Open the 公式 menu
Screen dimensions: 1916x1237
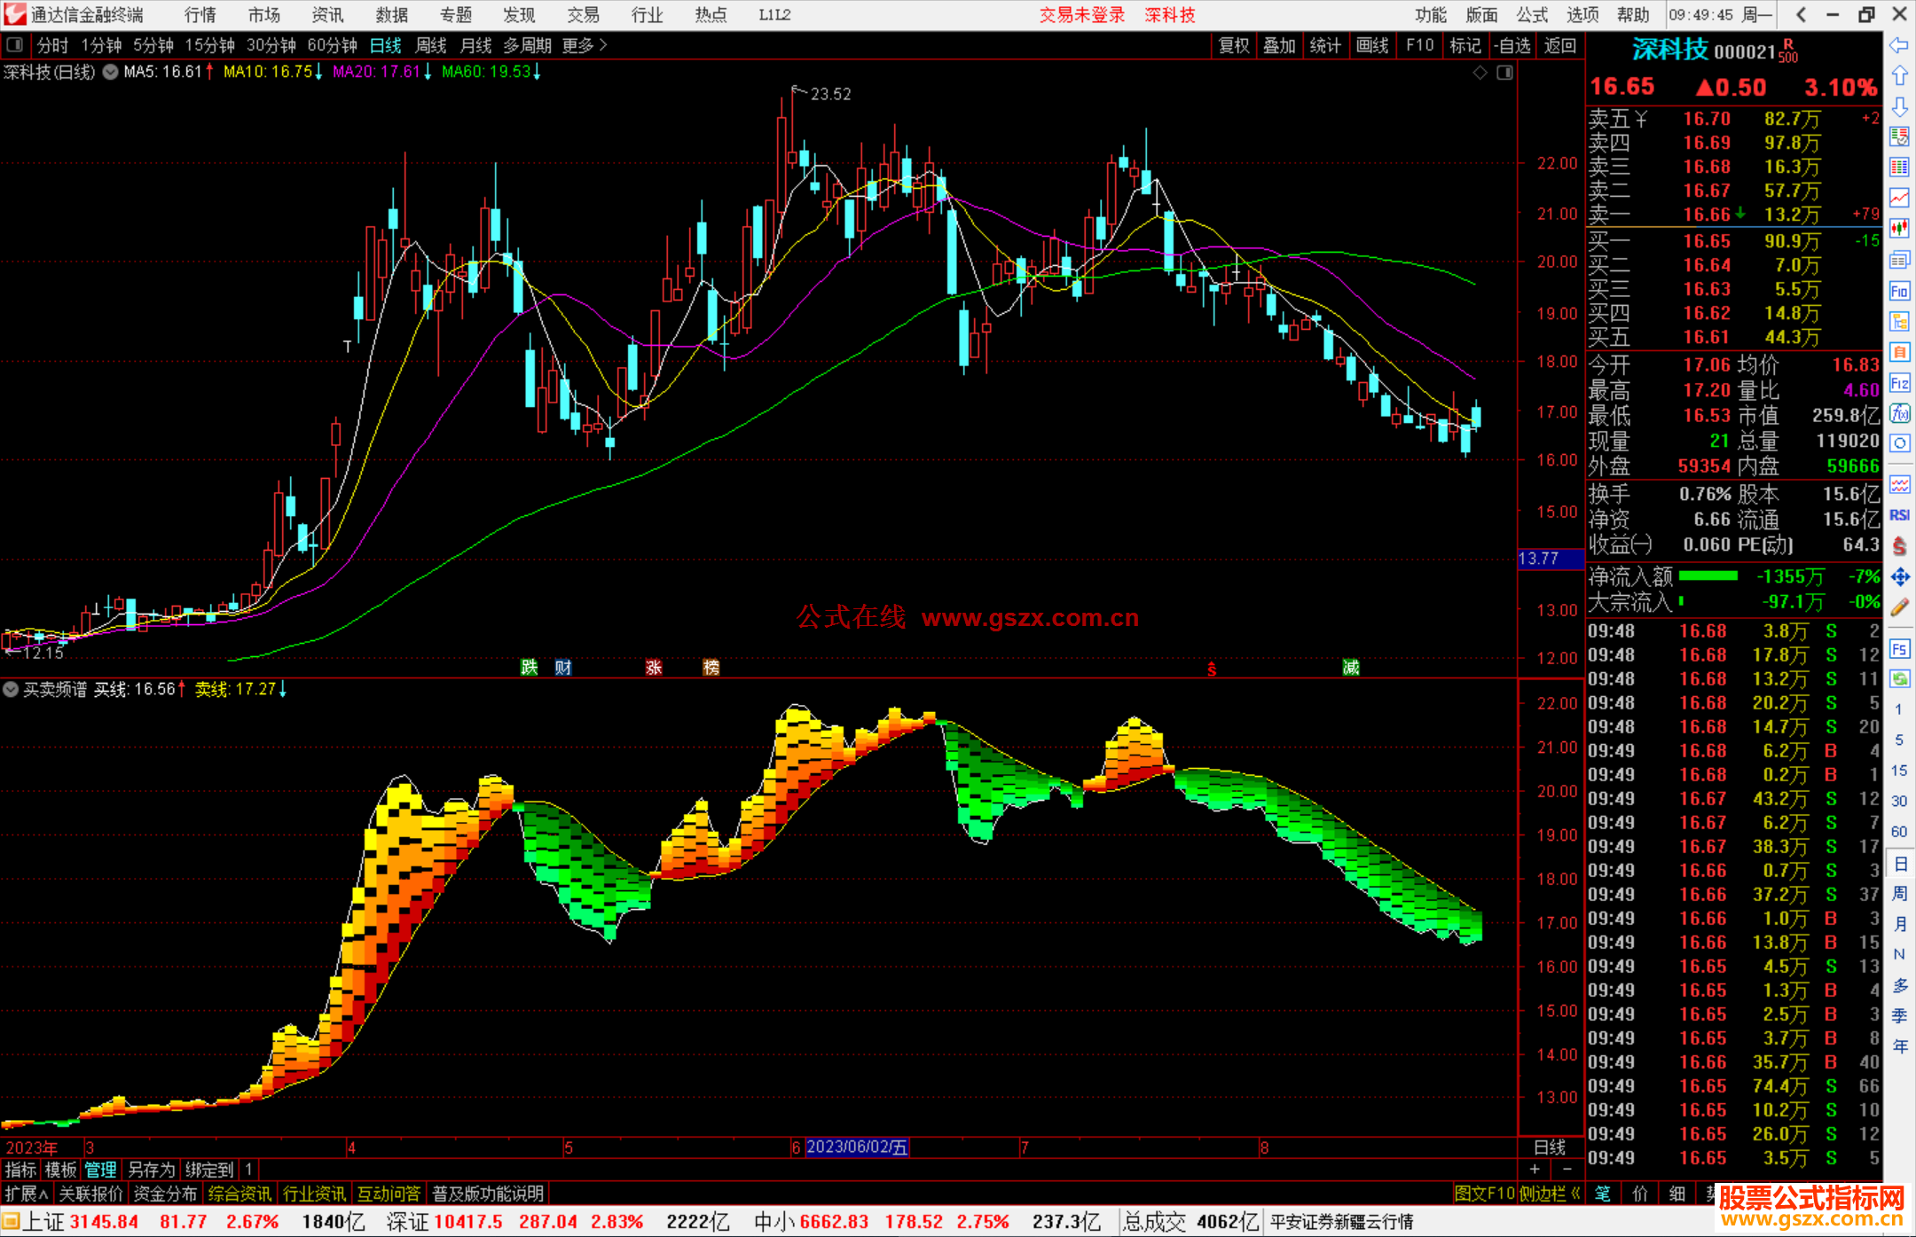1531,15
